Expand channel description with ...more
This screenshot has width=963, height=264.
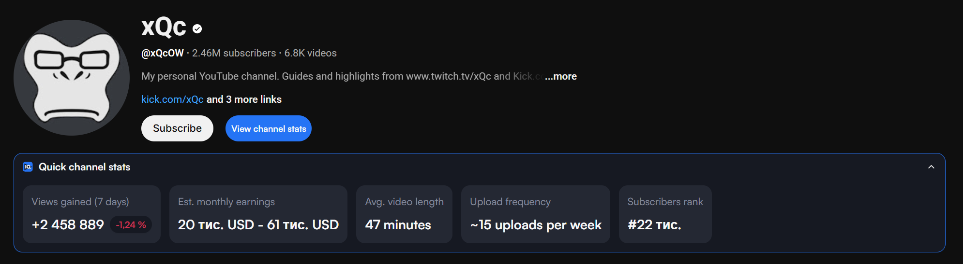(561, 76)
